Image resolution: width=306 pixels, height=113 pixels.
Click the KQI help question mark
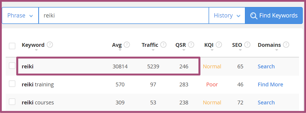point(219,45)
